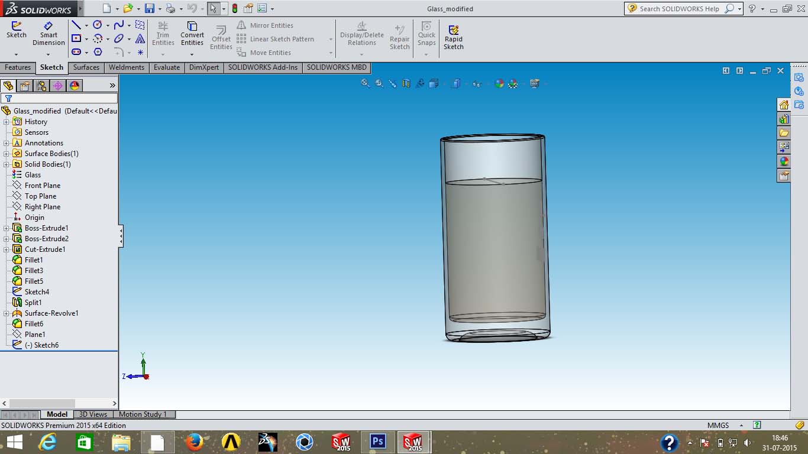Click the Rebuild traffic light icon
Image resolution: width=808 pixels, height=454 pixels.
(235, 8)
